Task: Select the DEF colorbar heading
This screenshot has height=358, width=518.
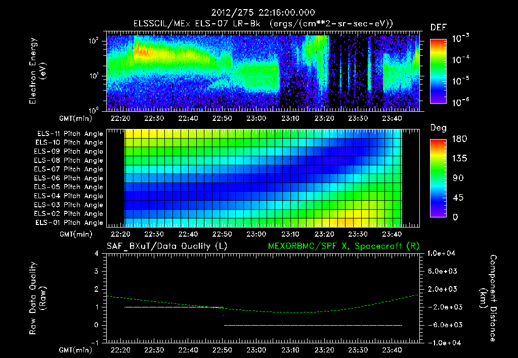Action: point(439,27)
